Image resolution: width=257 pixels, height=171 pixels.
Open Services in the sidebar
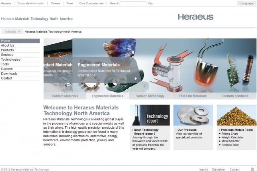[20, 55]
